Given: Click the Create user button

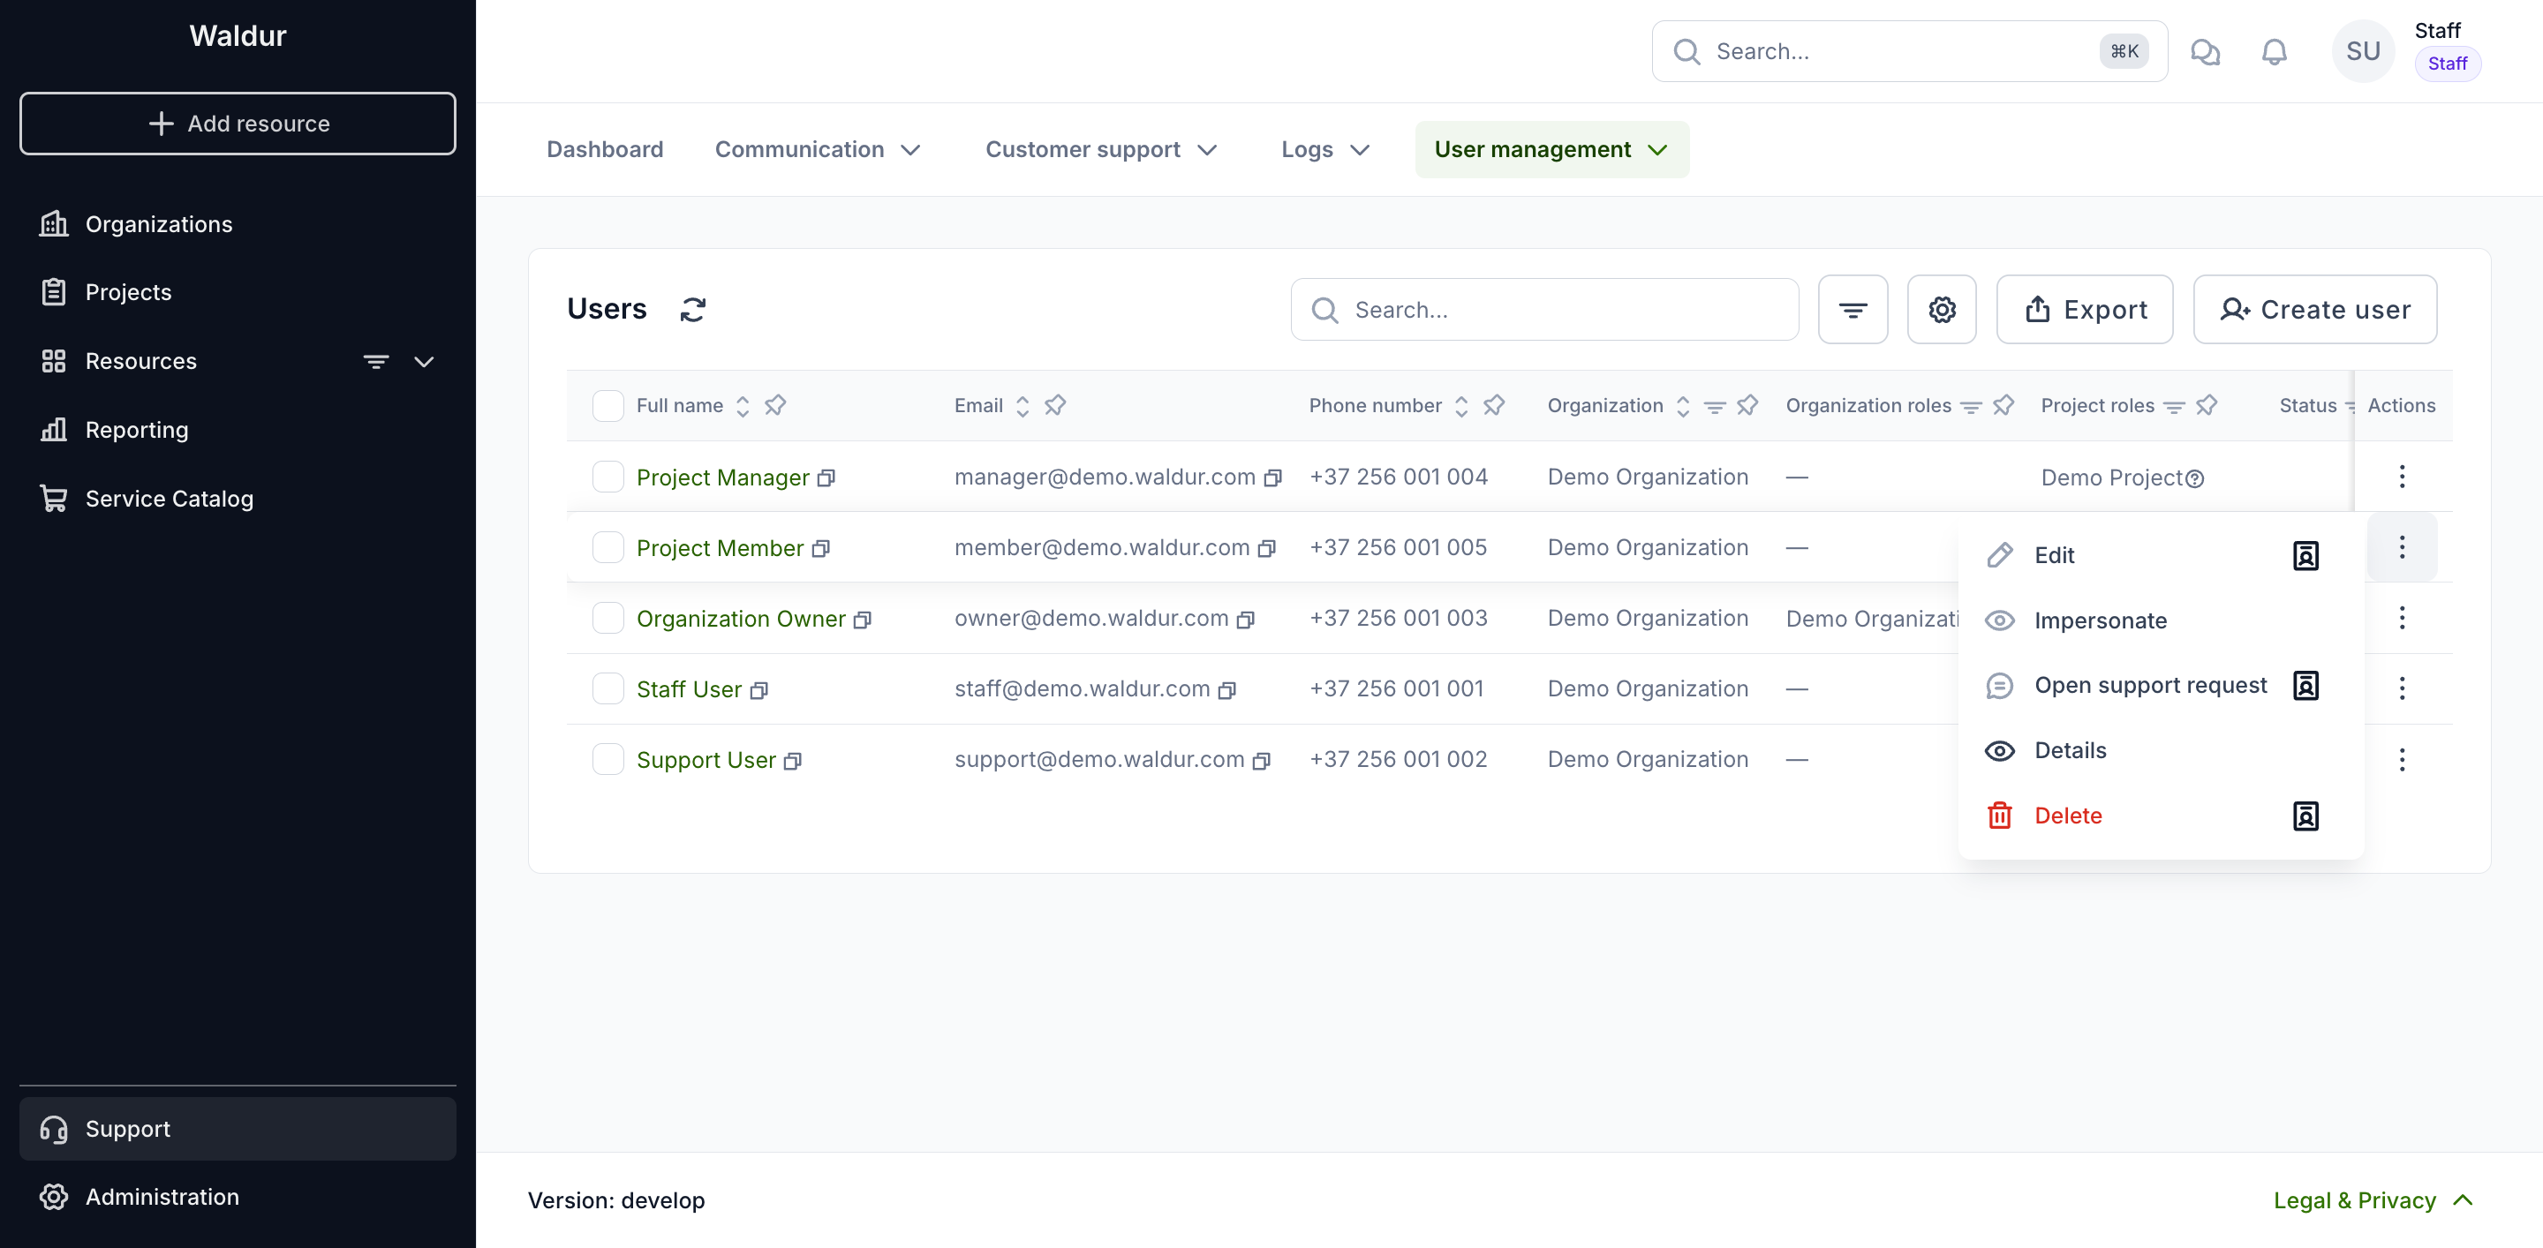Looking at the screenshot, I should click(x=2315, y=310).
